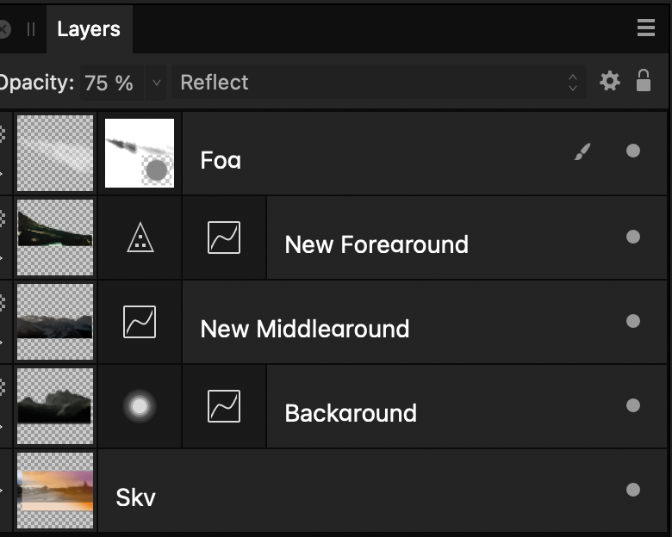Toggle visibility of New Foreground layer
Screen dimensions: 672x537
[x=633, y=237]
